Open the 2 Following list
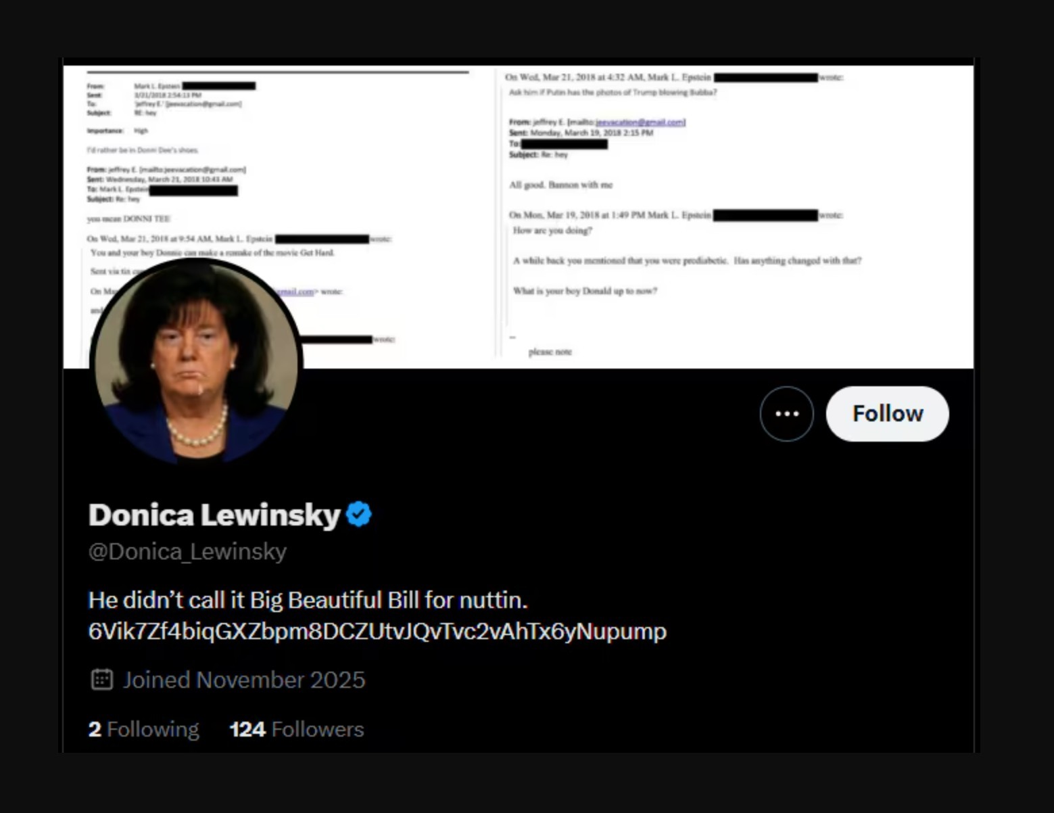 click(x=143, y=729)
